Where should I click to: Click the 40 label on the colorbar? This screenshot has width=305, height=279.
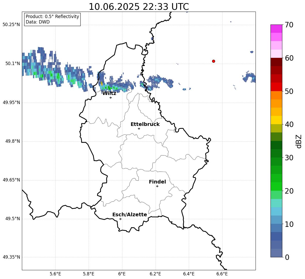289,124
